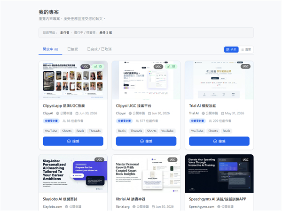
Task: Click the libriai.org brand name
Action: tap(123, 207)
